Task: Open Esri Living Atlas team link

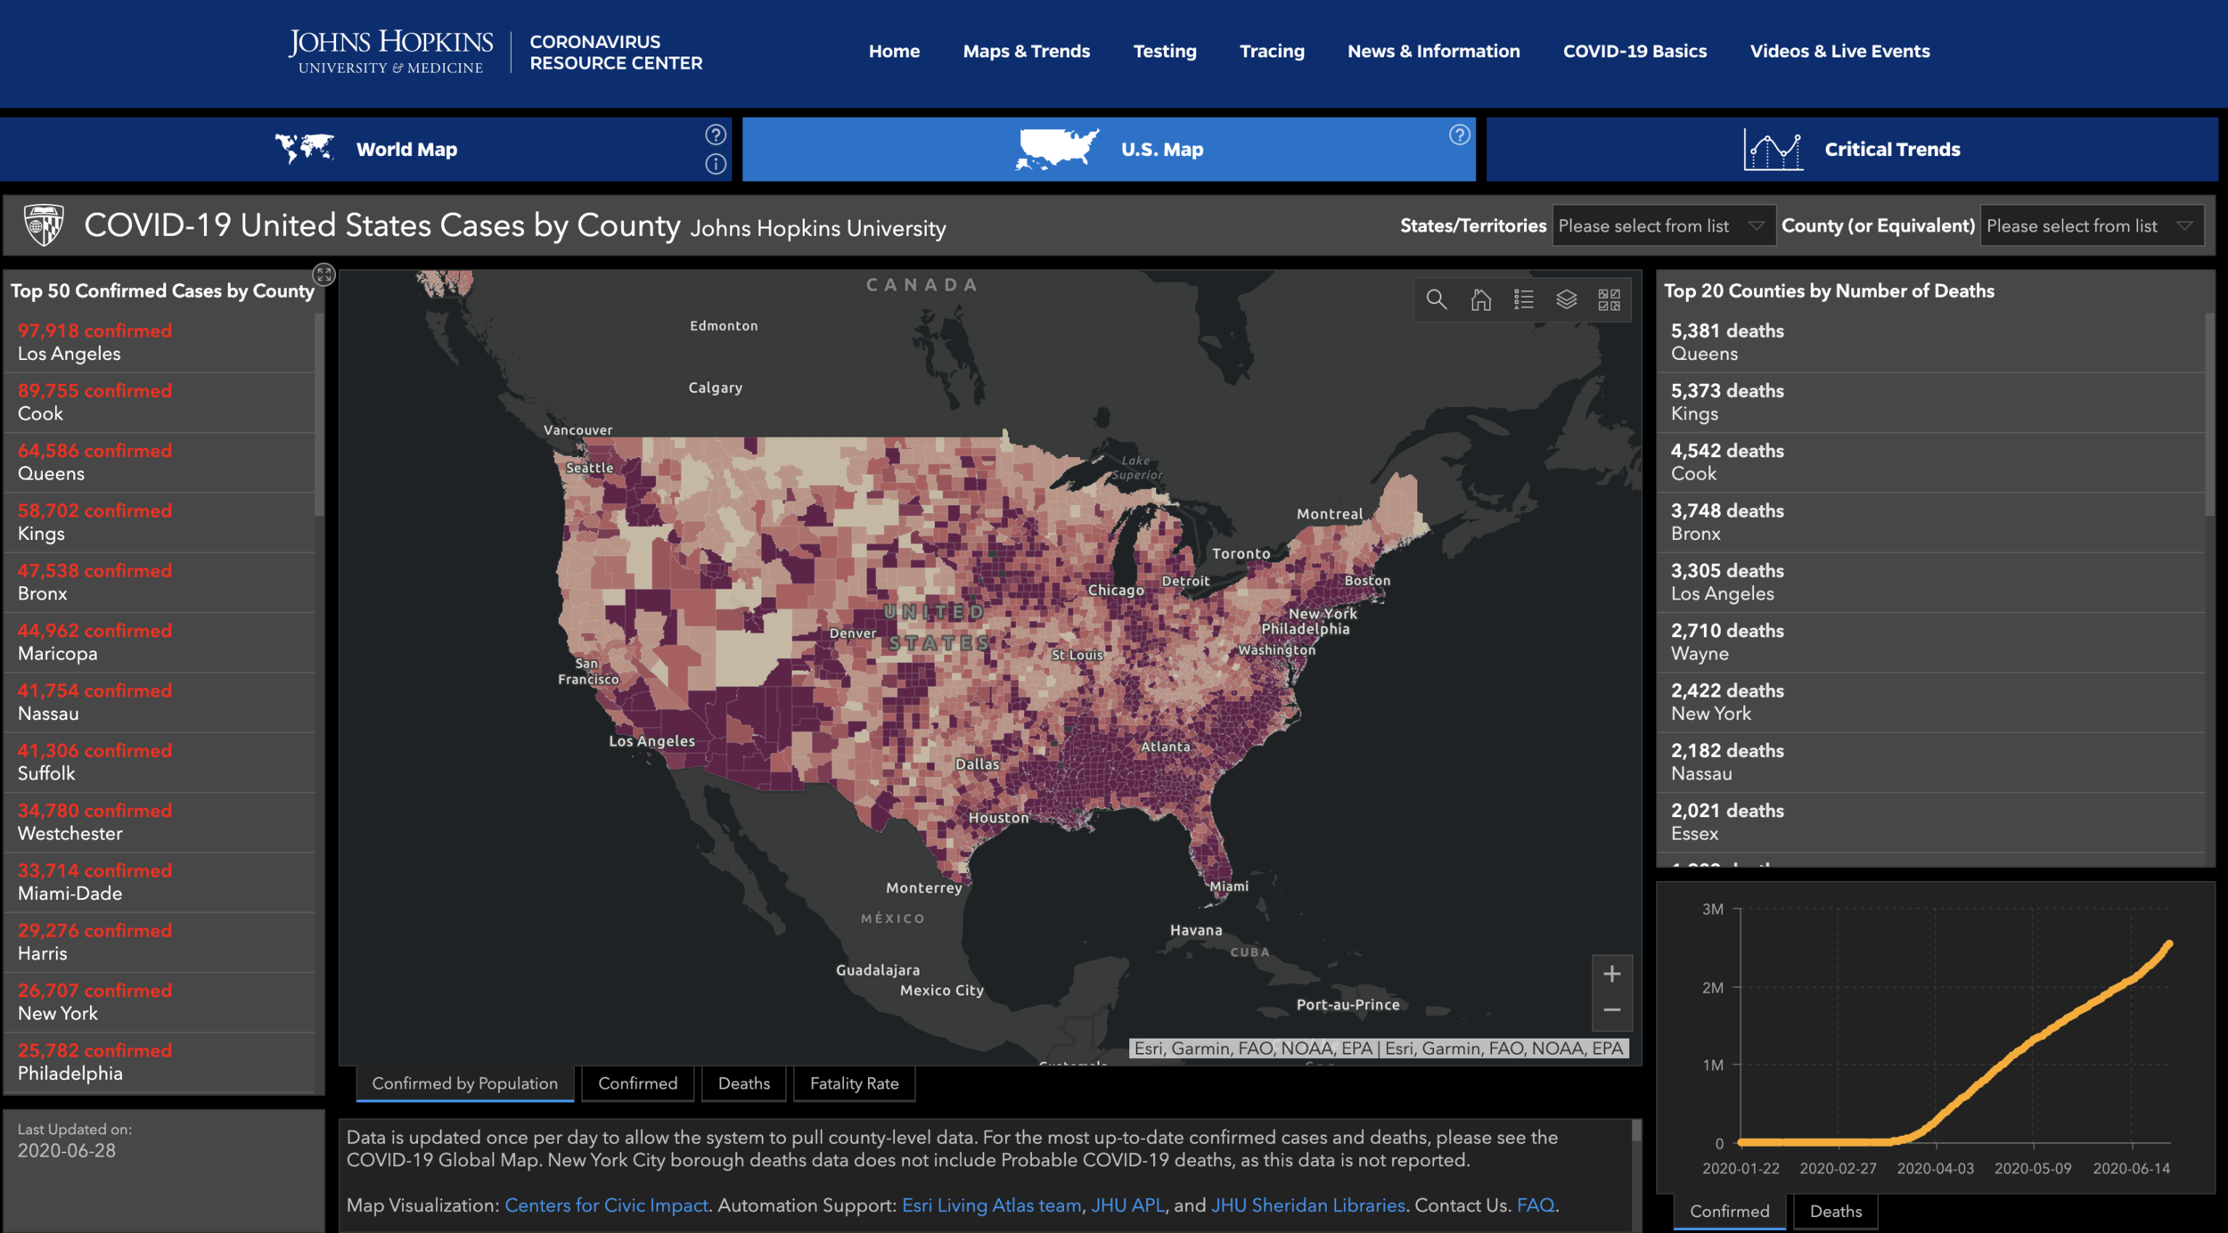Action: pyautogui.click(x=991, y=1205)
